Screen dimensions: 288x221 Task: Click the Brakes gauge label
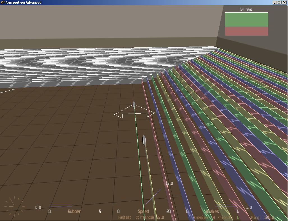point(212,211)
